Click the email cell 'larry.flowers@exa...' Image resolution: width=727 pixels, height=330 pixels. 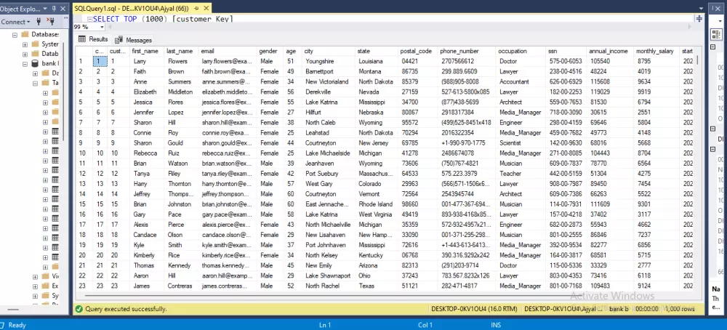[227, 61]
